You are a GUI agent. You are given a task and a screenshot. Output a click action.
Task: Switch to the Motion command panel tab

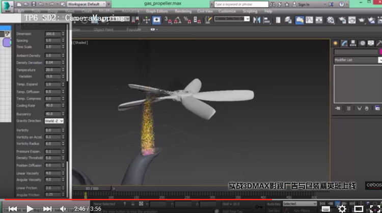point(362,43)
